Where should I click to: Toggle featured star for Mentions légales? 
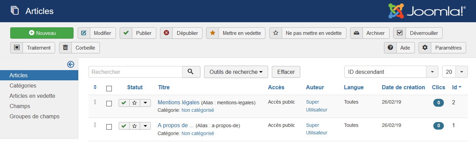tap(135, 103)
